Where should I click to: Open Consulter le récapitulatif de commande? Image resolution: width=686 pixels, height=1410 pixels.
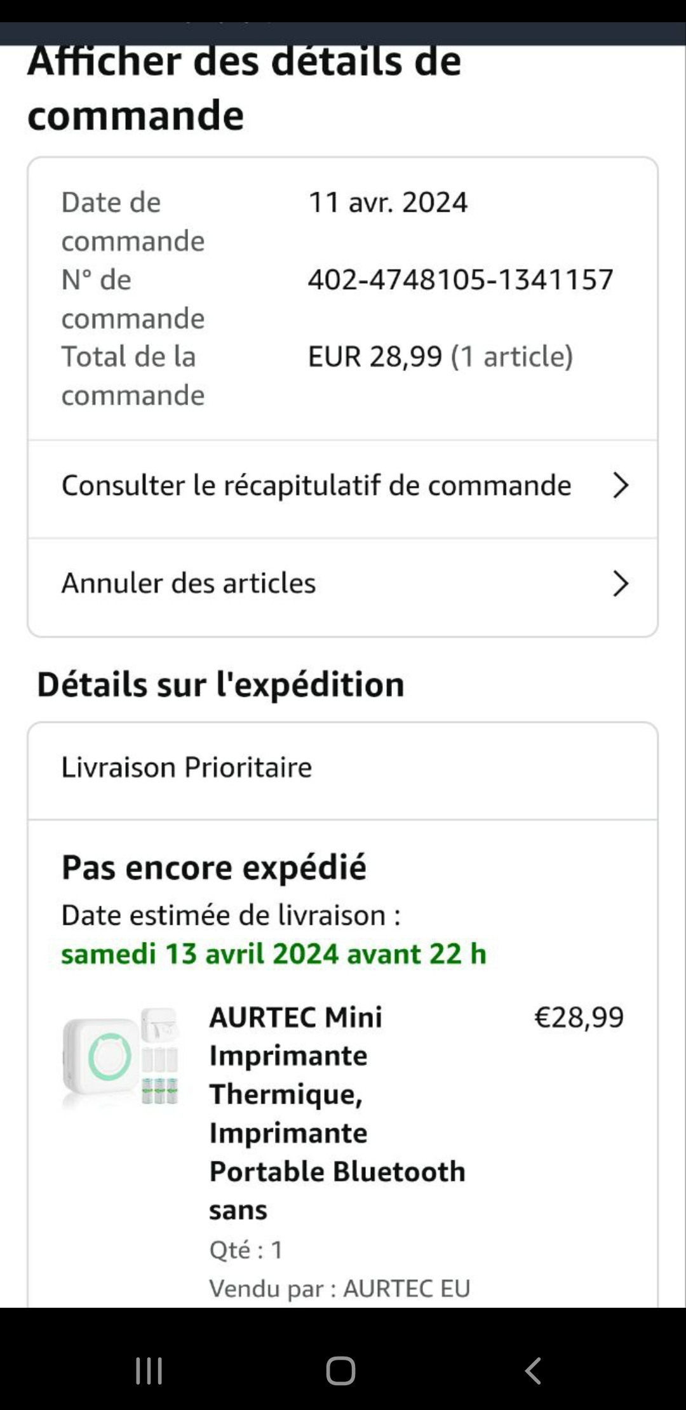click(x=316, y=485)
